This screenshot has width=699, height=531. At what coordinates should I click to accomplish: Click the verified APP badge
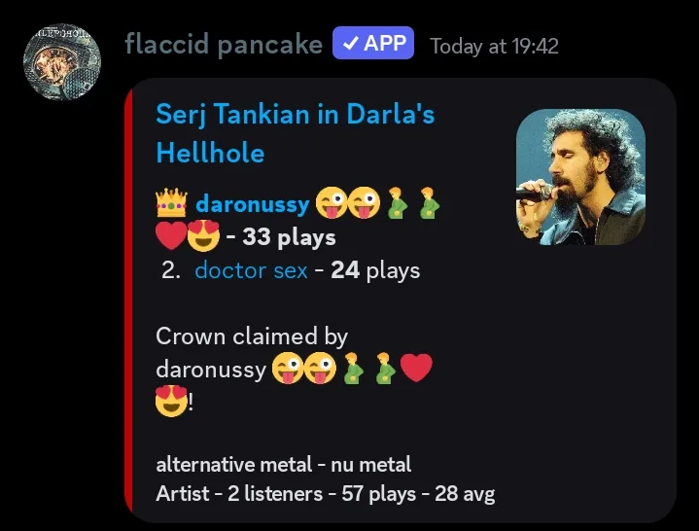pyautogui.click(x=373, y=43)
